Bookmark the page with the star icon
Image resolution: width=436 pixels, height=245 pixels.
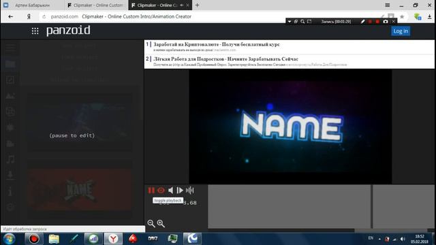pos(402,16)
